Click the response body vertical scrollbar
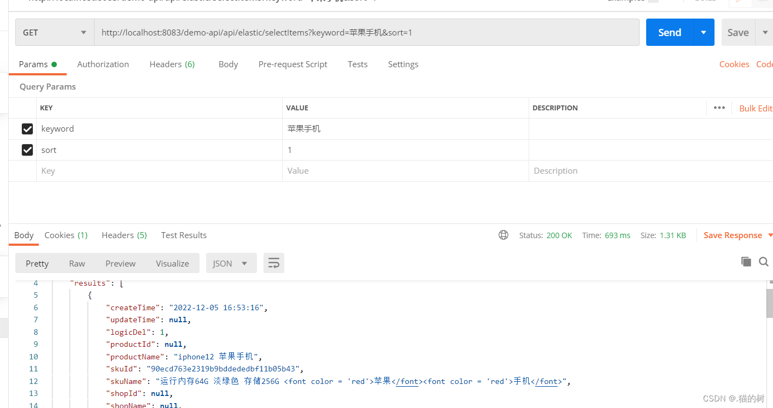This screenshot has height=408, width=773. [769, 303]
